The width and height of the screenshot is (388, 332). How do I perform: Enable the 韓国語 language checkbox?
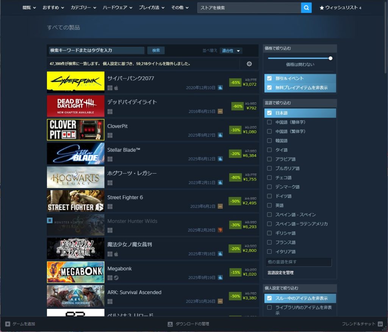(x=269, y=141)
